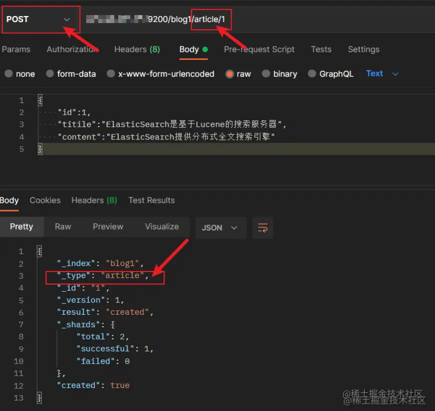Collapse the response JSON root on line 1
This screenshot has width=435, height=411.
click(x=40, y=251)
